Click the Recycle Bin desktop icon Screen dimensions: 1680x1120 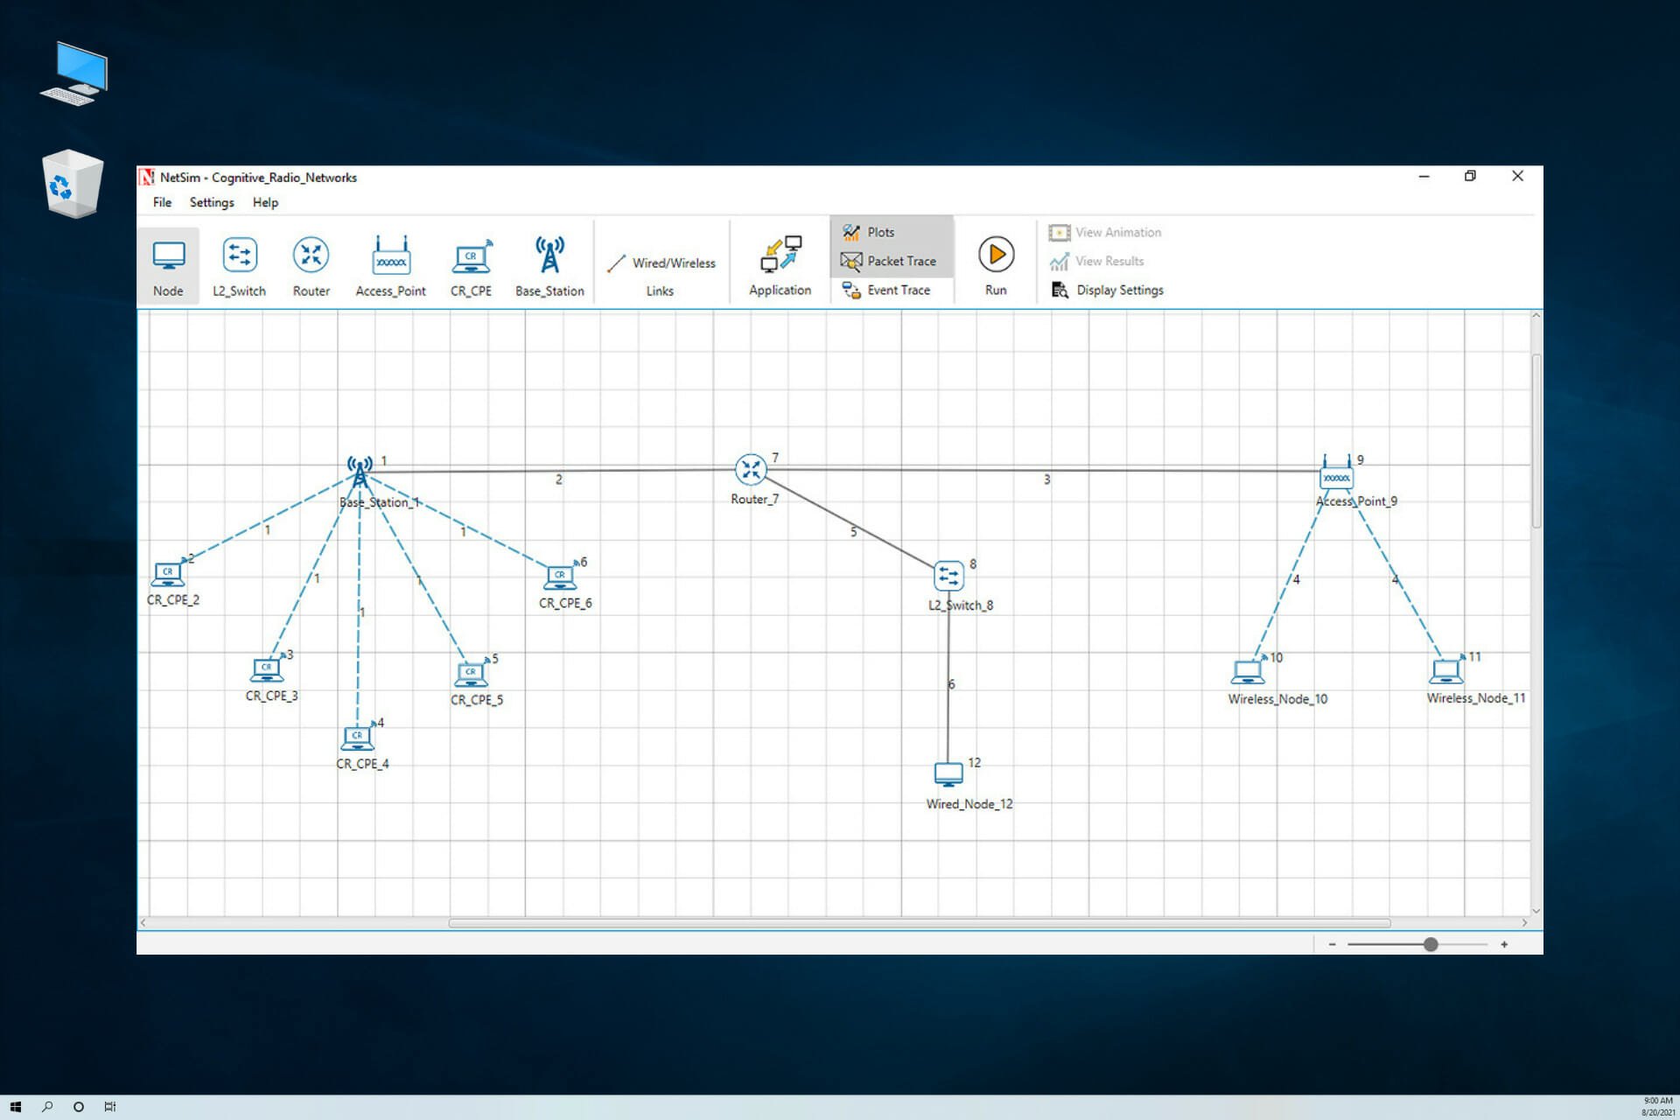[73, 184]
